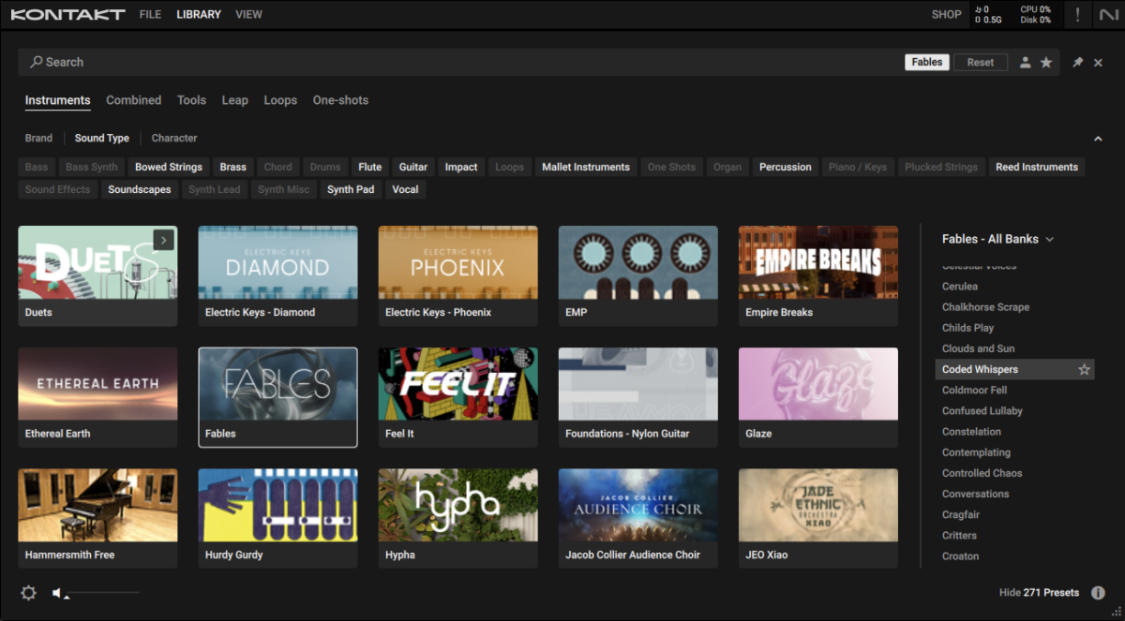
Task: Click the search magnifier icon
Action: [x=37, y=62]
